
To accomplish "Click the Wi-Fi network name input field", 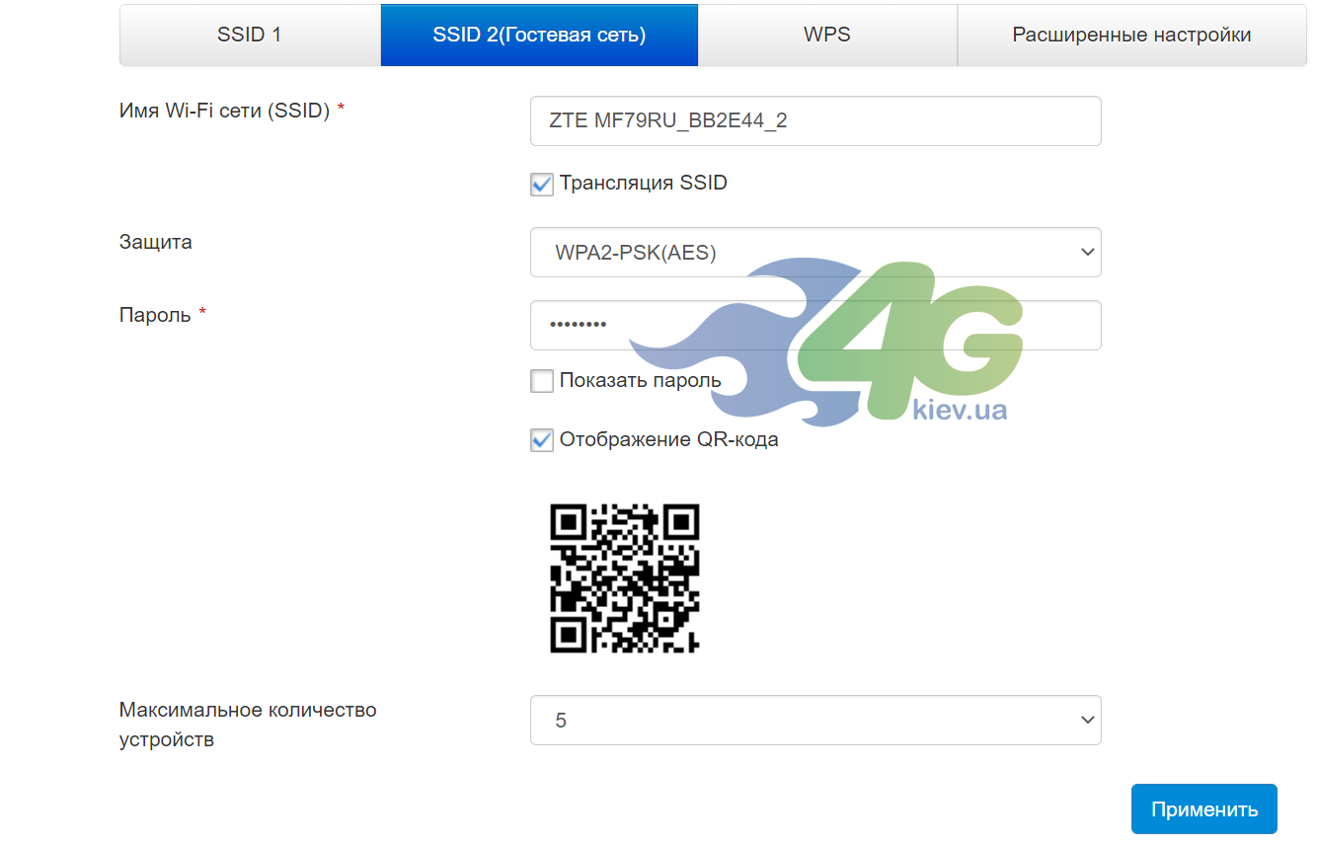I will [815, 120].
